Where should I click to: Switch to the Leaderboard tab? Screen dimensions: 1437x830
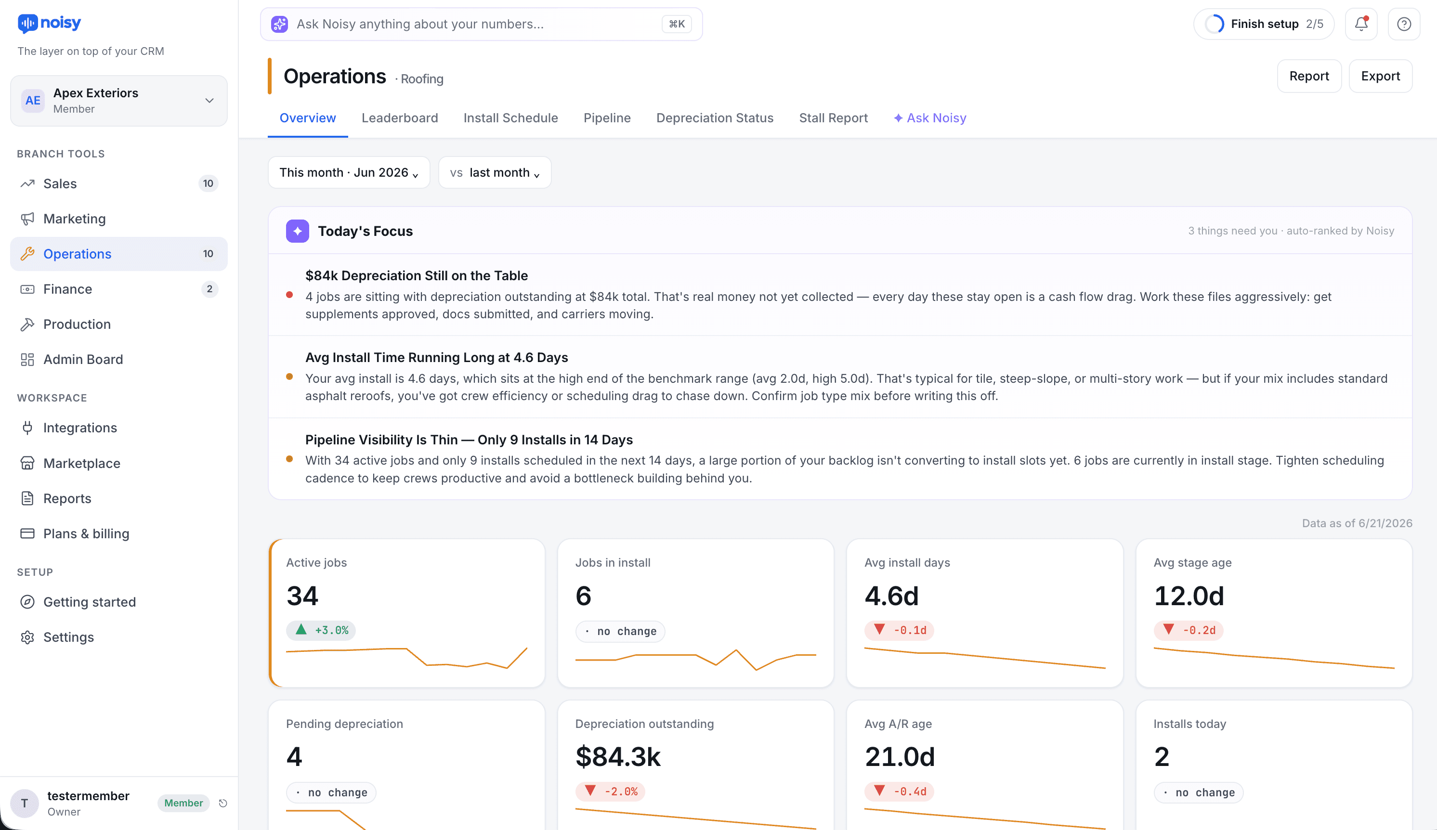[x=400, y=118]
